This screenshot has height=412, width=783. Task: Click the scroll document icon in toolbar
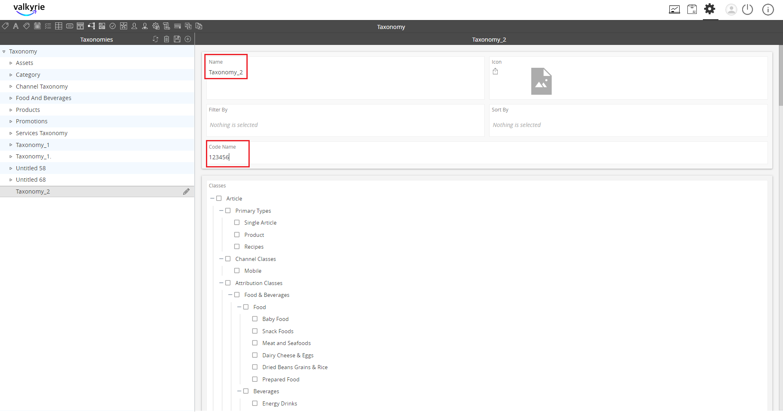point(166,26)
